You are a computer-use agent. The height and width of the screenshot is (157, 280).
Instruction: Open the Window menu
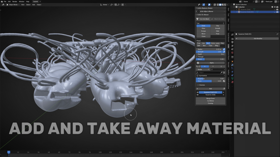(x=22, y=1)
